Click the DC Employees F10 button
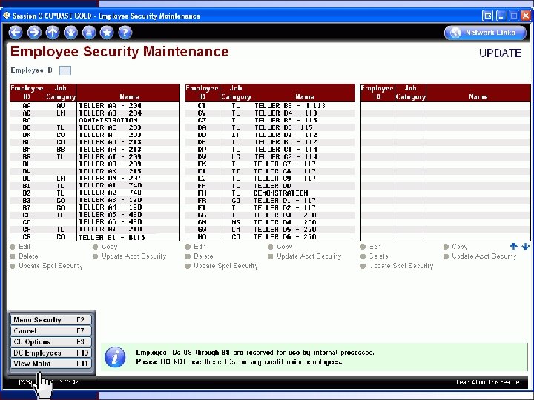The height and width of the screenshot is (400, 534). click(51, 353)
